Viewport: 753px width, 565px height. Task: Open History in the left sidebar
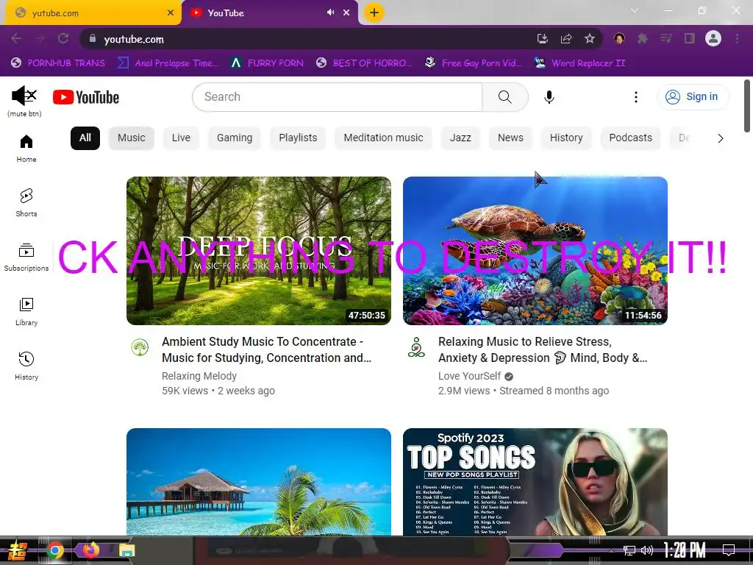[x=26, y=366]
